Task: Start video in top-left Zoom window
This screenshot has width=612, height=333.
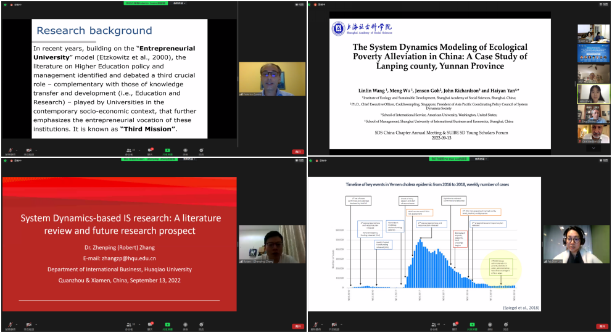Action: [28, 150]
